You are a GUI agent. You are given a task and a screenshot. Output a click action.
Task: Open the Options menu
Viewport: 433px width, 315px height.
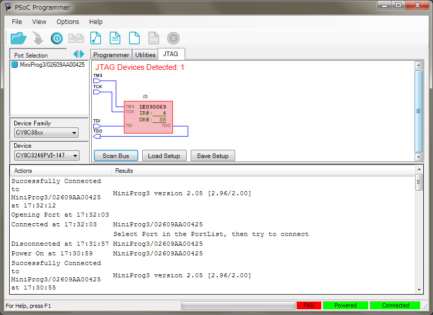click(68, 21)
